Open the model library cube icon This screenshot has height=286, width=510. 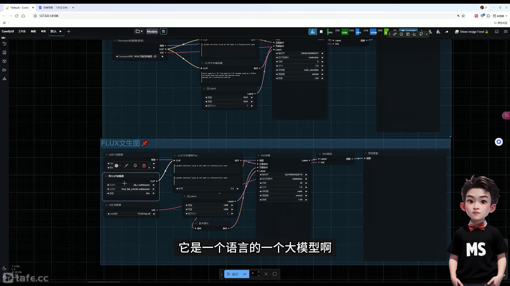4,61
